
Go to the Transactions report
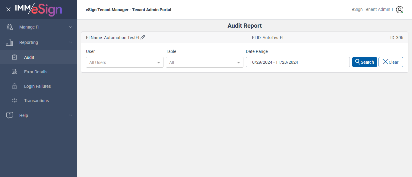click(36, 101)
